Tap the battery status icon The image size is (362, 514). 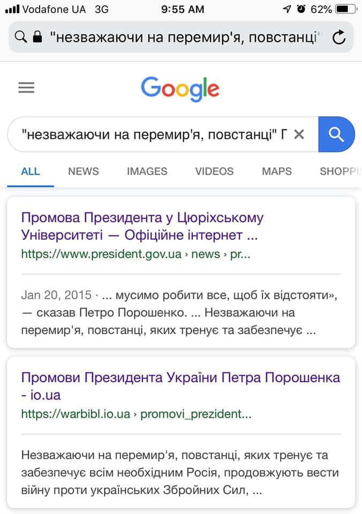pos(346,9)
